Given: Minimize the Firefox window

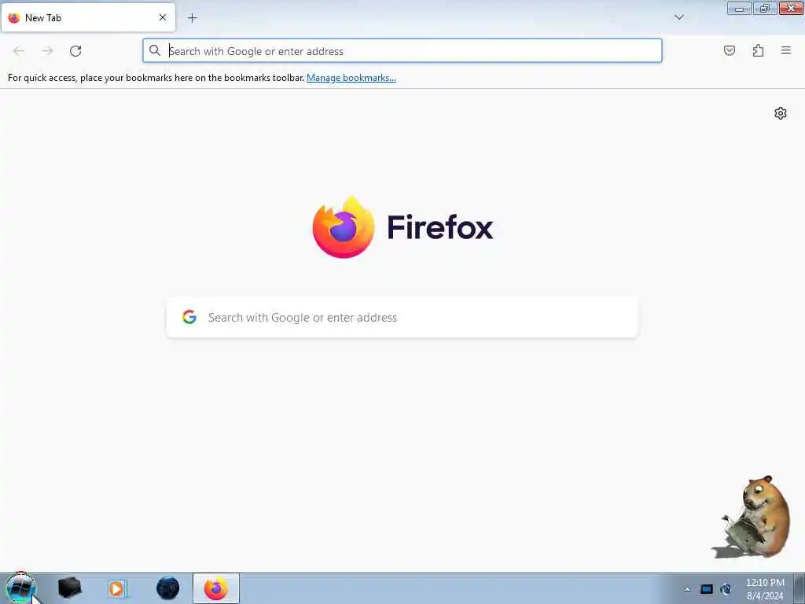Looking at the screenshot, I should (x=739, y=8).
